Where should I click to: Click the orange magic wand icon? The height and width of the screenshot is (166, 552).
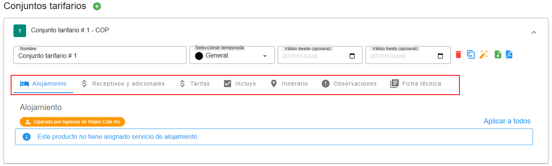coord(483,54)
